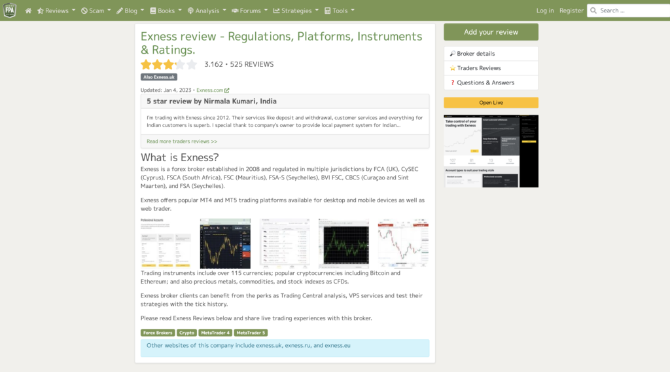Go to home via house icon
The image size is (670, 372).
(28, 10)
